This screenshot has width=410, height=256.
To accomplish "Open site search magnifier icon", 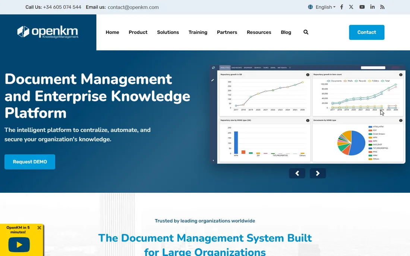I will 306,32.
